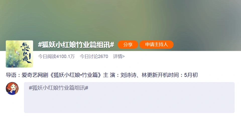Viewport: 241px width, 116px height.
Task: Click the 导语 label in the intro line
Action: pos(11,75)
